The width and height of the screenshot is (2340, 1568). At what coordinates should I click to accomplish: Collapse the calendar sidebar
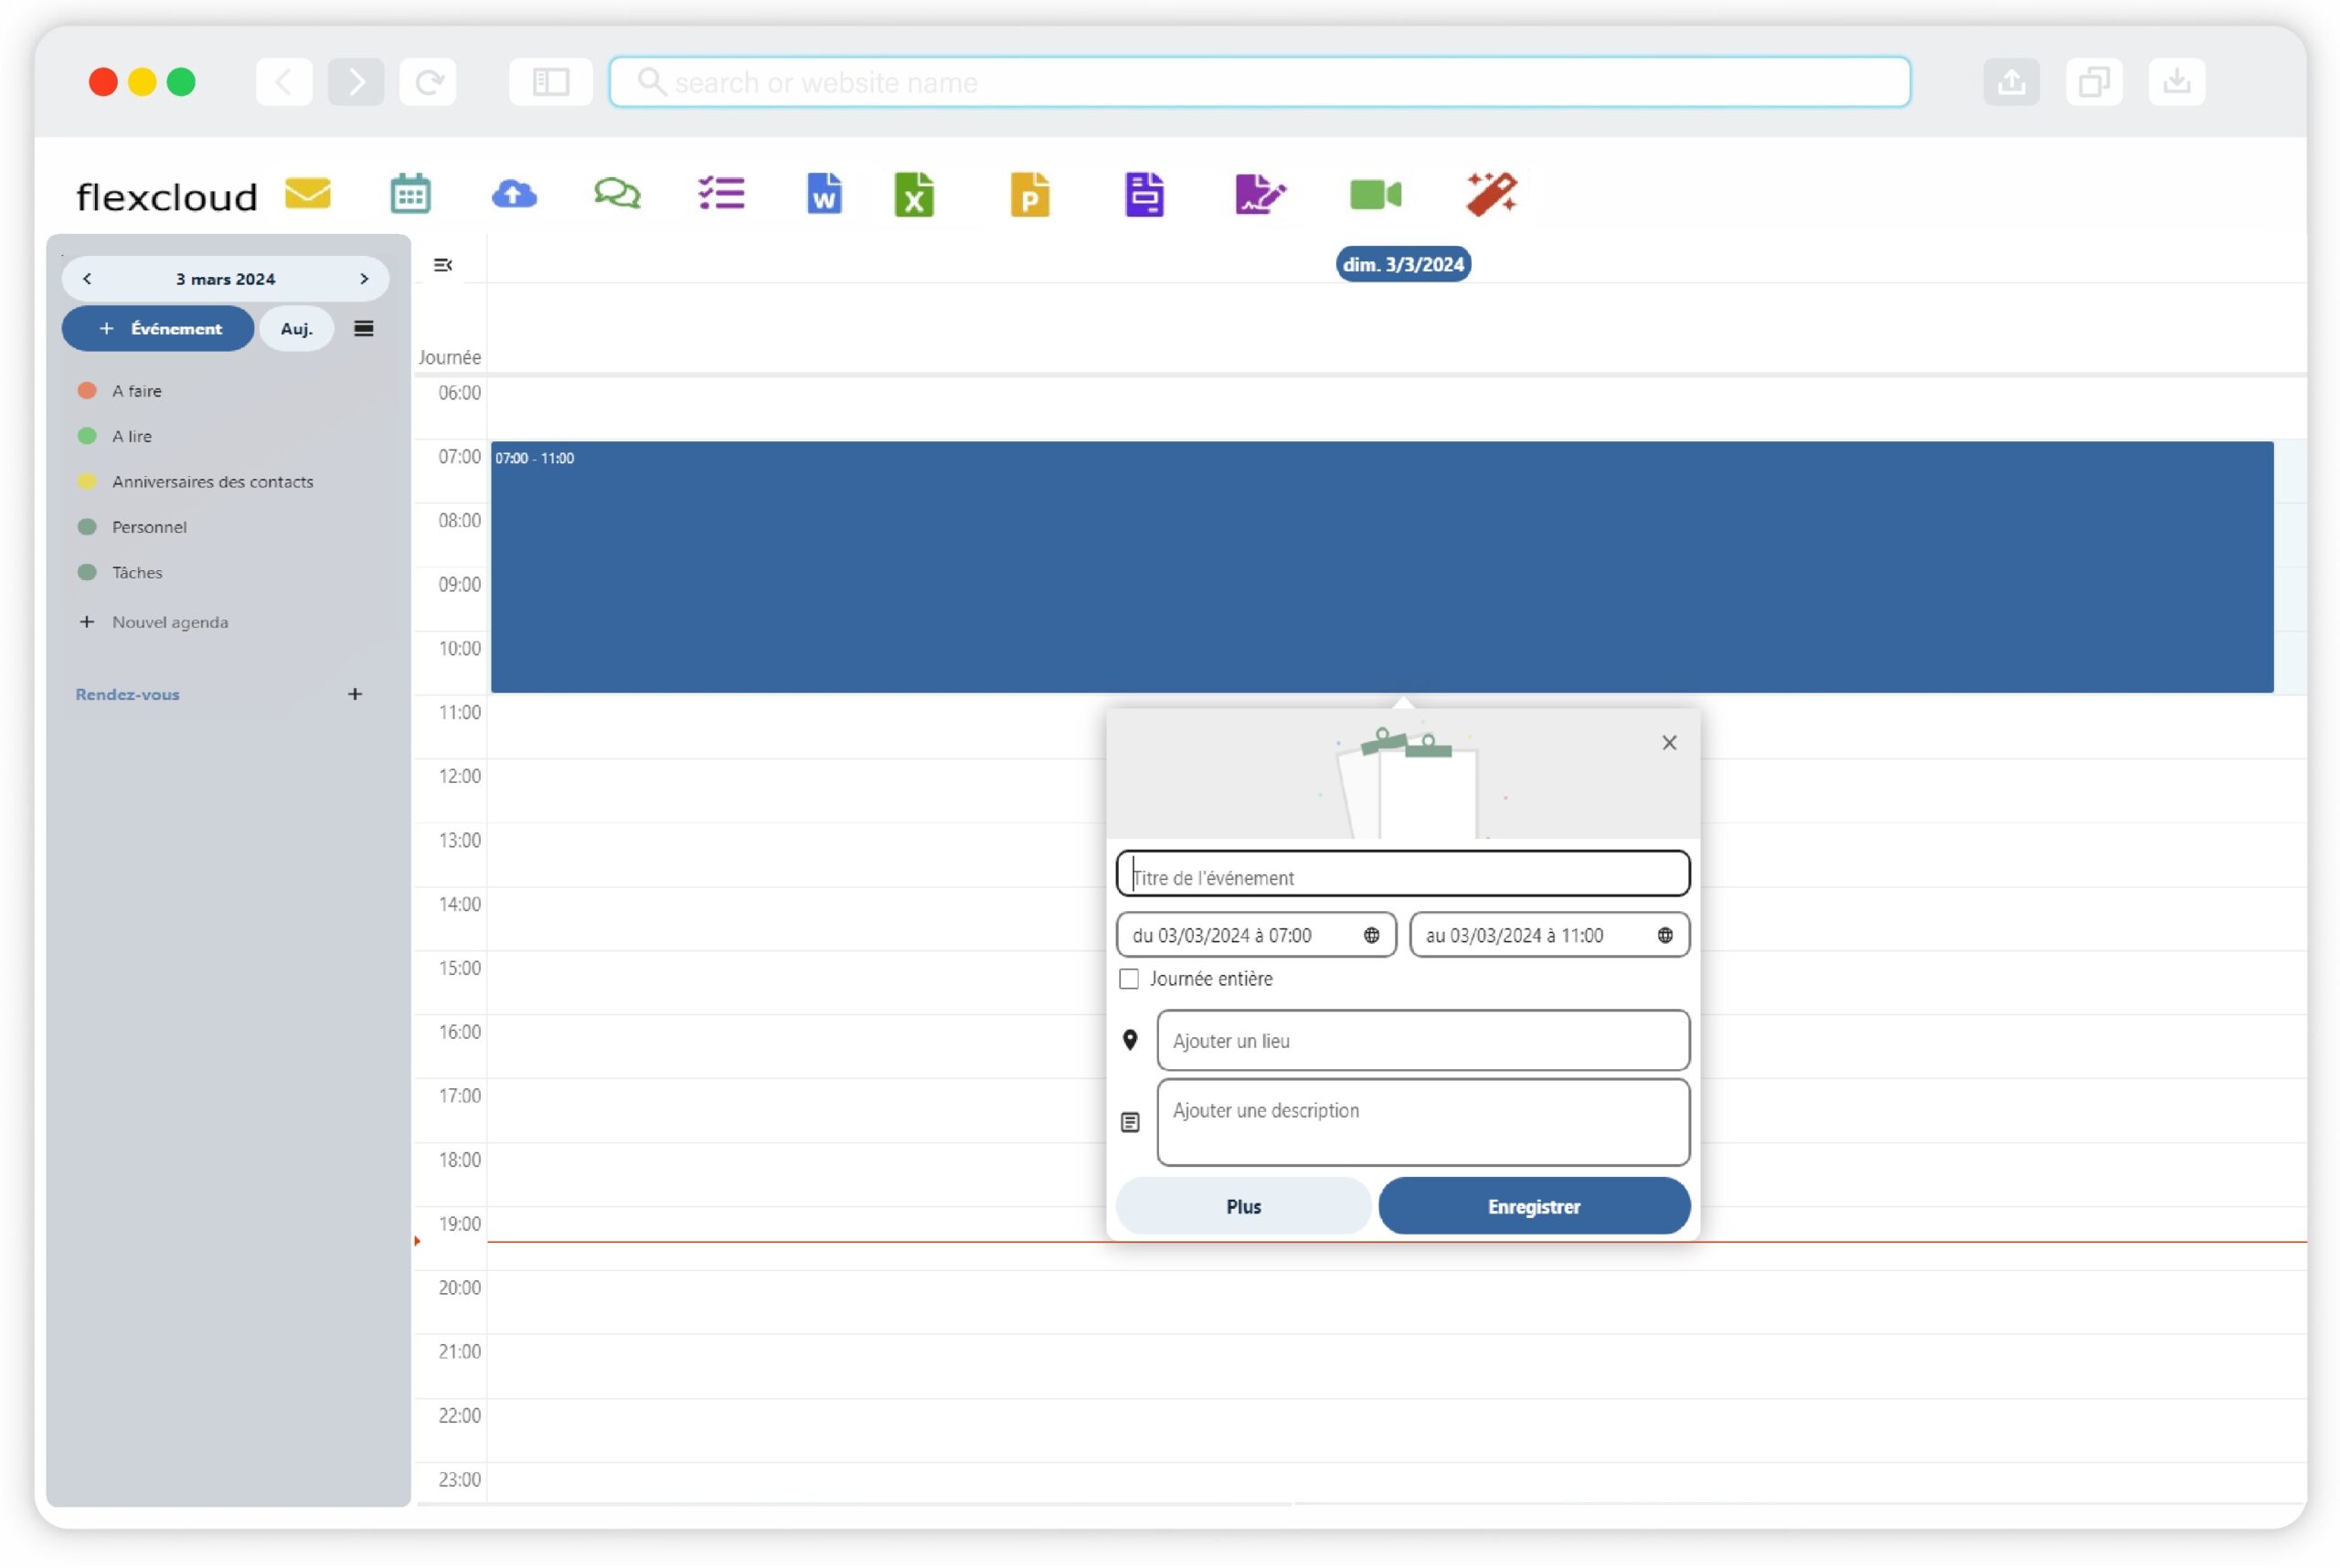pyautogui.click(x=443, y=264)
